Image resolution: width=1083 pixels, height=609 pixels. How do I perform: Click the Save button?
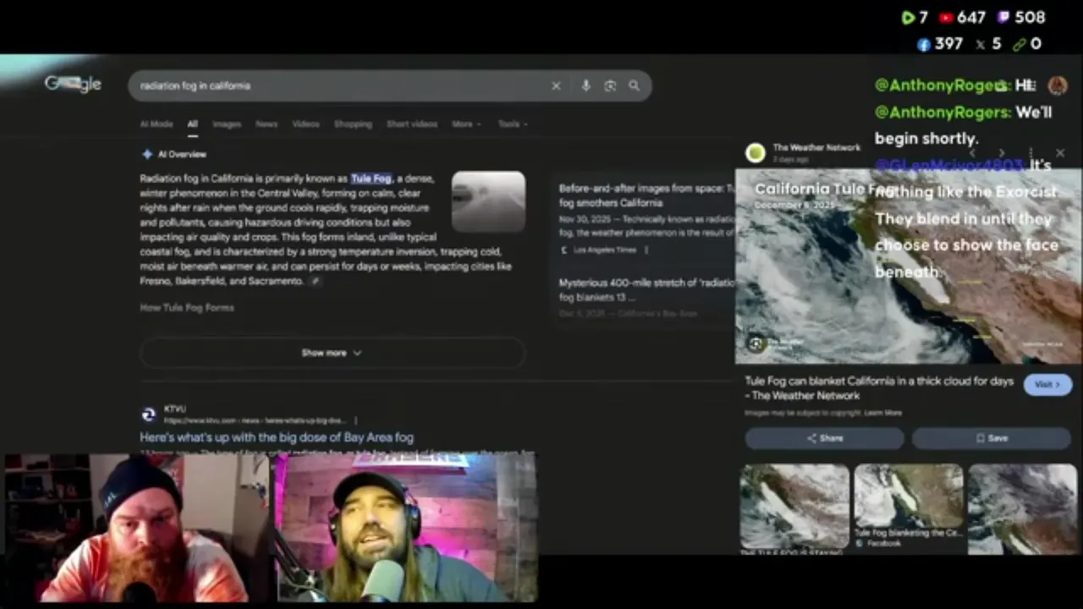(x=992, y=438)
